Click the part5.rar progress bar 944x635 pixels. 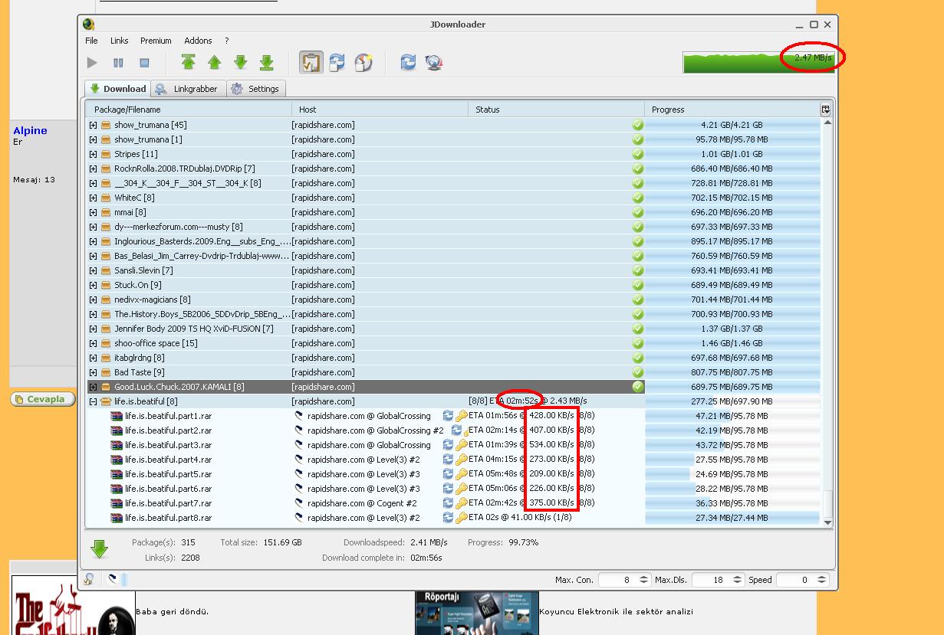click(732, 474)
